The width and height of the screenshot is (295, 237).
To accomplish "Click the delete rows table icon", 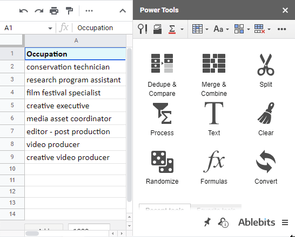I will point(260,29).
